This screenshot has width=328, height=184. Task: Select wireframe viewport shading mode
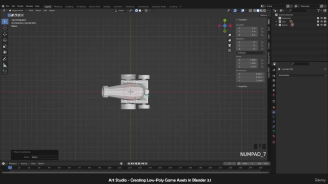[x=255, y=11]
